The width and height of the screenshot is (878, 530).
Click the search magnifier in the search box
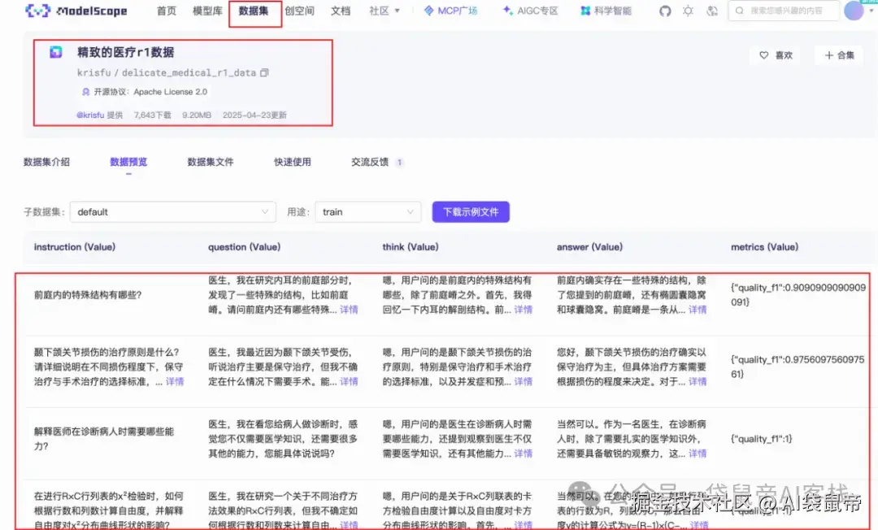[x=740, y=11]
